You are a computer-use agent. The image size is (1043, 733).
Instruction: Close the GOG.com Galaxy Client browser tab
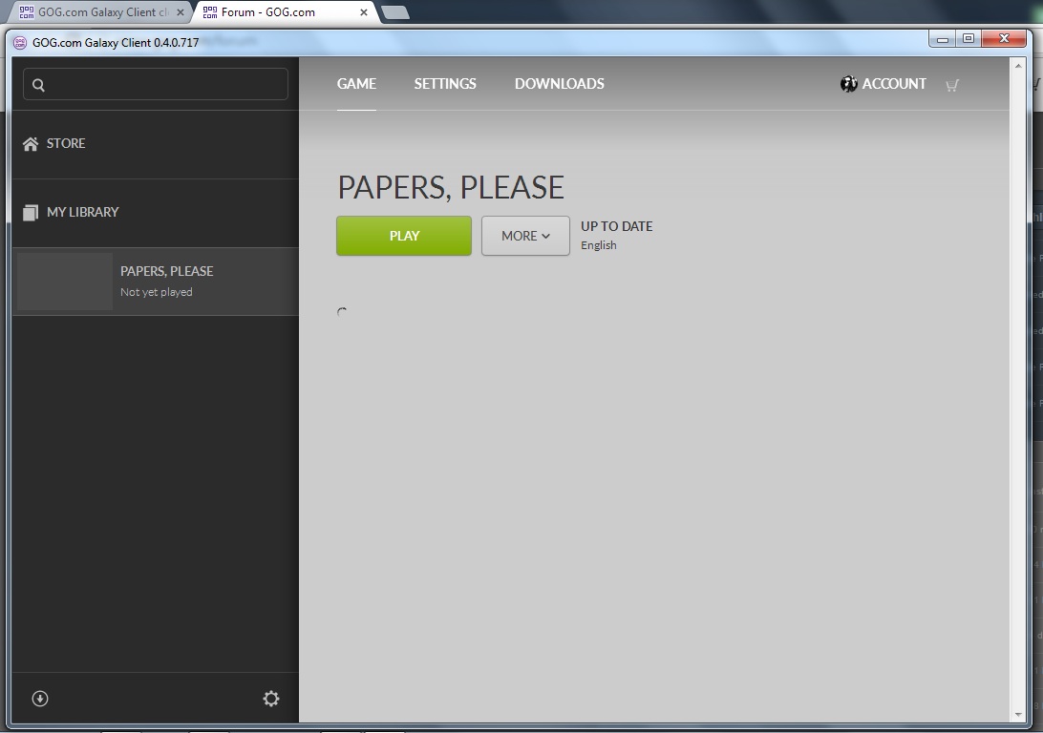coord(181,12)
